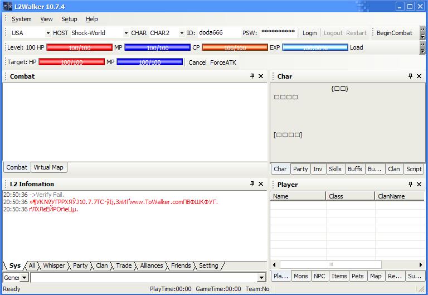This screenshot has height=295, width=428.
Task: Pin the Player panel
Action: pyautogui.click(x=410, y=185)
